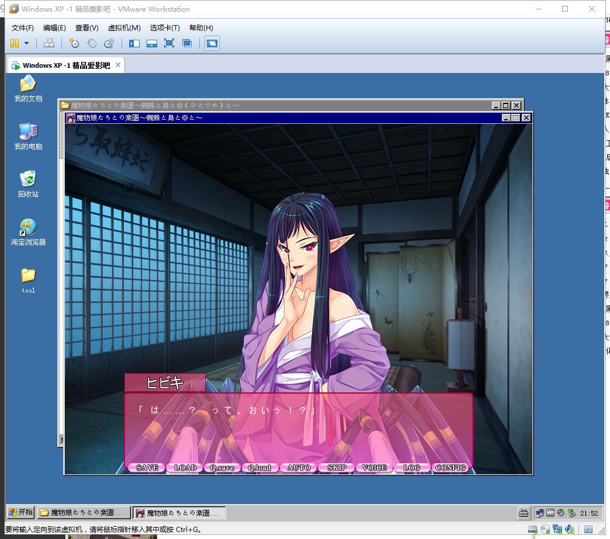Viewport: 610px width, 539px height.
Task: Open the power options dropdown arrow
Action: point(26,43)
